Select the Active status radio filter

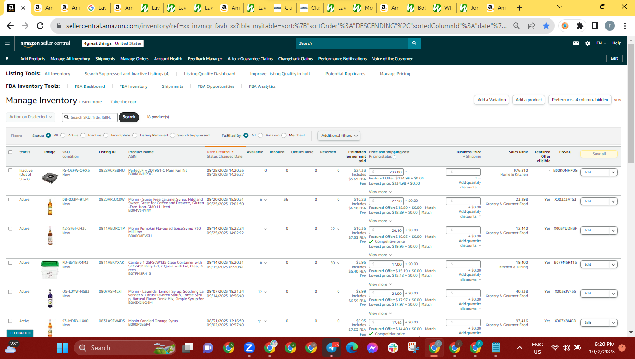(63, 136)
